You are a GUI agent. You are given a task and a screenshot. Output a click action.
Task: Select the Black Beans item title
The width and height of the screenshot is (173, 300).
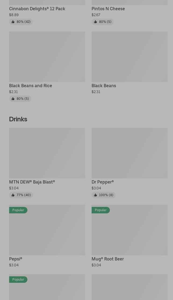click(104, 86)
